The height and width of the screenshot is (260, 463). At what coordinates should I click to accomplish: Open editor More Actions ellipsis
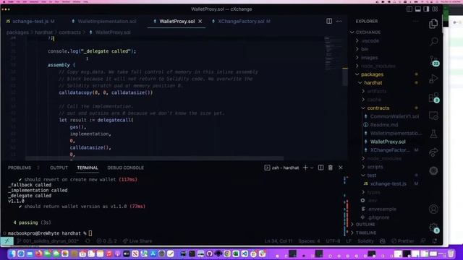coord(339,21)
